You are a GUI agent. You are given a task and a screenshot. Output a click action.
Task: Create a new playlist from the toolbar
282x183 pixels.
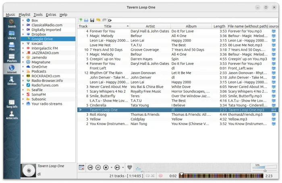80,20
